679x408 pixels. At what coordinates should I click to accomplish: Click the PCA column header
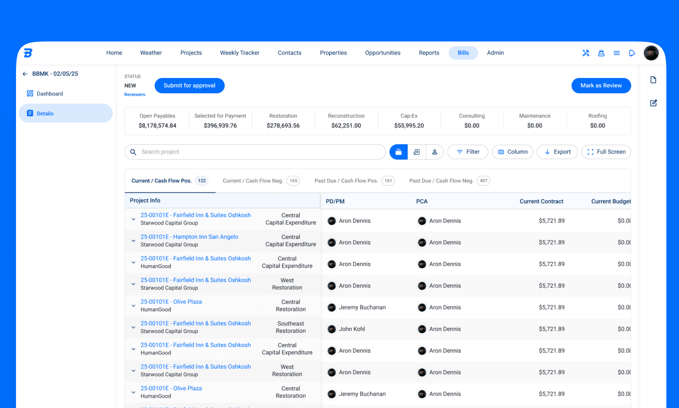[x=422, y=201]
